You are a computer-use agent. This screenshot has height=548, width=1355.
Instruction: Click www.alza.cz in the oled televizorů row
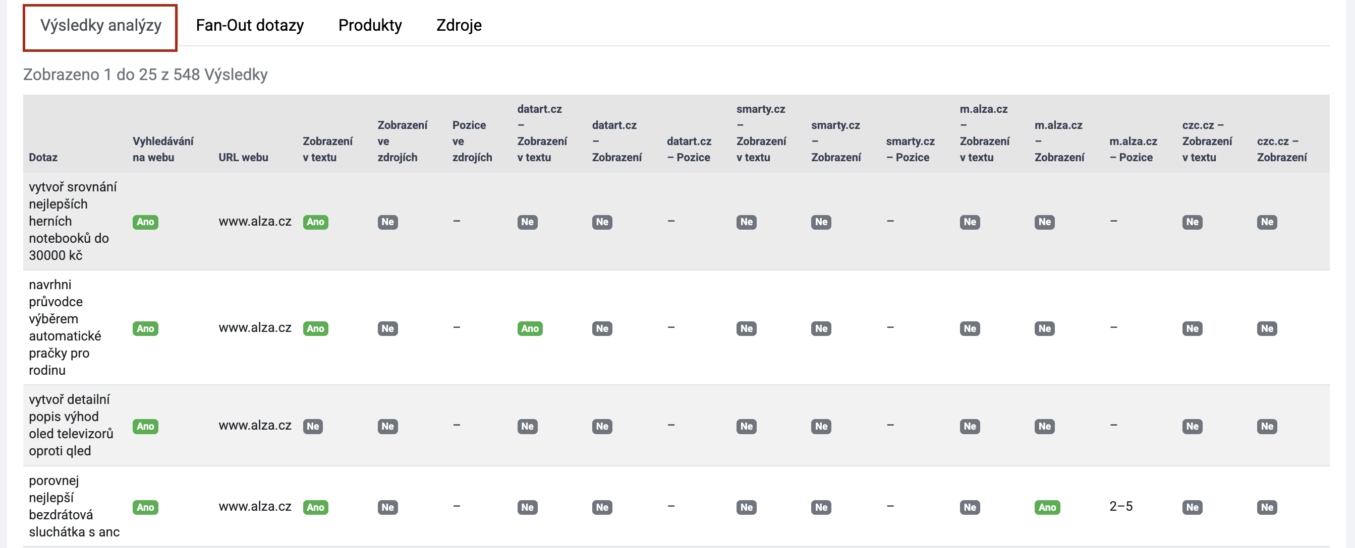255,425
